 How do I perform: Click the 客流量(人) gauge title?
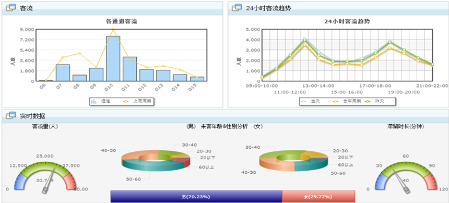[45, 126]
